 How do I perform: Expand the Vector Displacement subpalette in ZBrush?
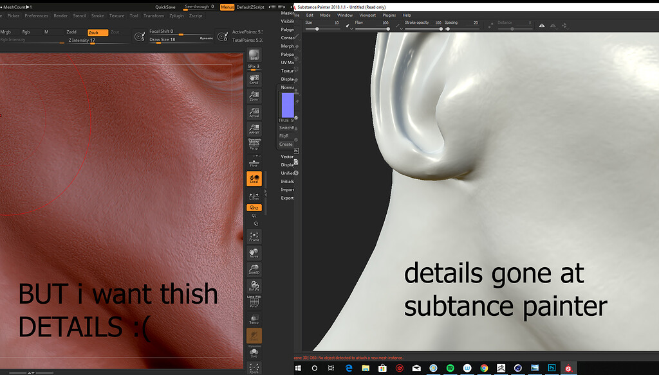[x=288, y=157]
